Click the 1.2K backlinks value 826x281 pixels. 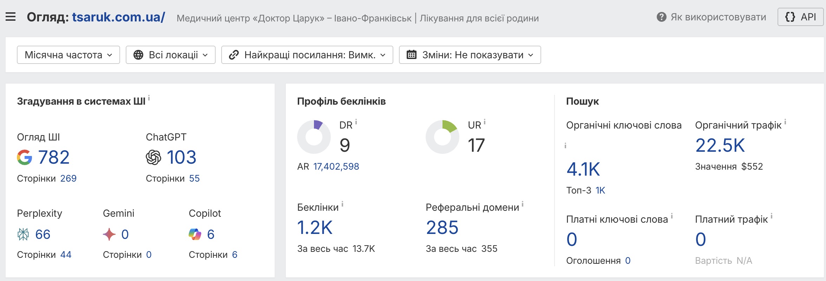click(315, 227)
